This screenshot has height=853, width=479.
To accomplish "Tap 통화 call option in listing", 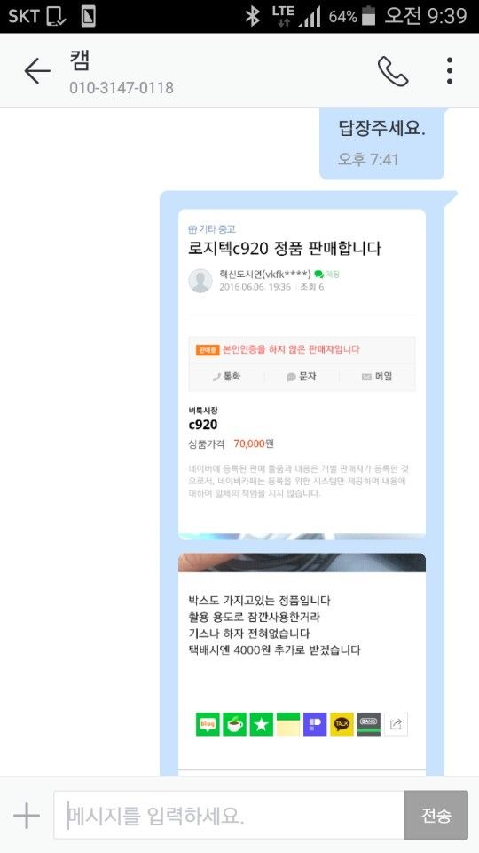I will (x=226, y=377).
